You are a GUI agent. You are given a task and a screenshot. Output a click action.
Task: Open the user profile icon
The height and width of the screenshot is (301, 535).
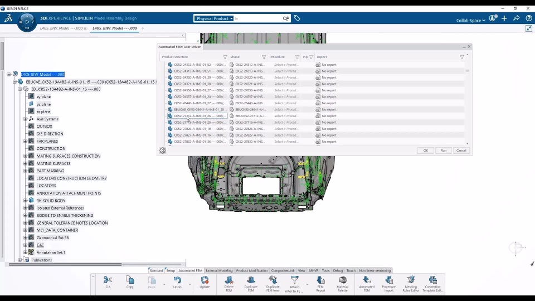(493, 18)
